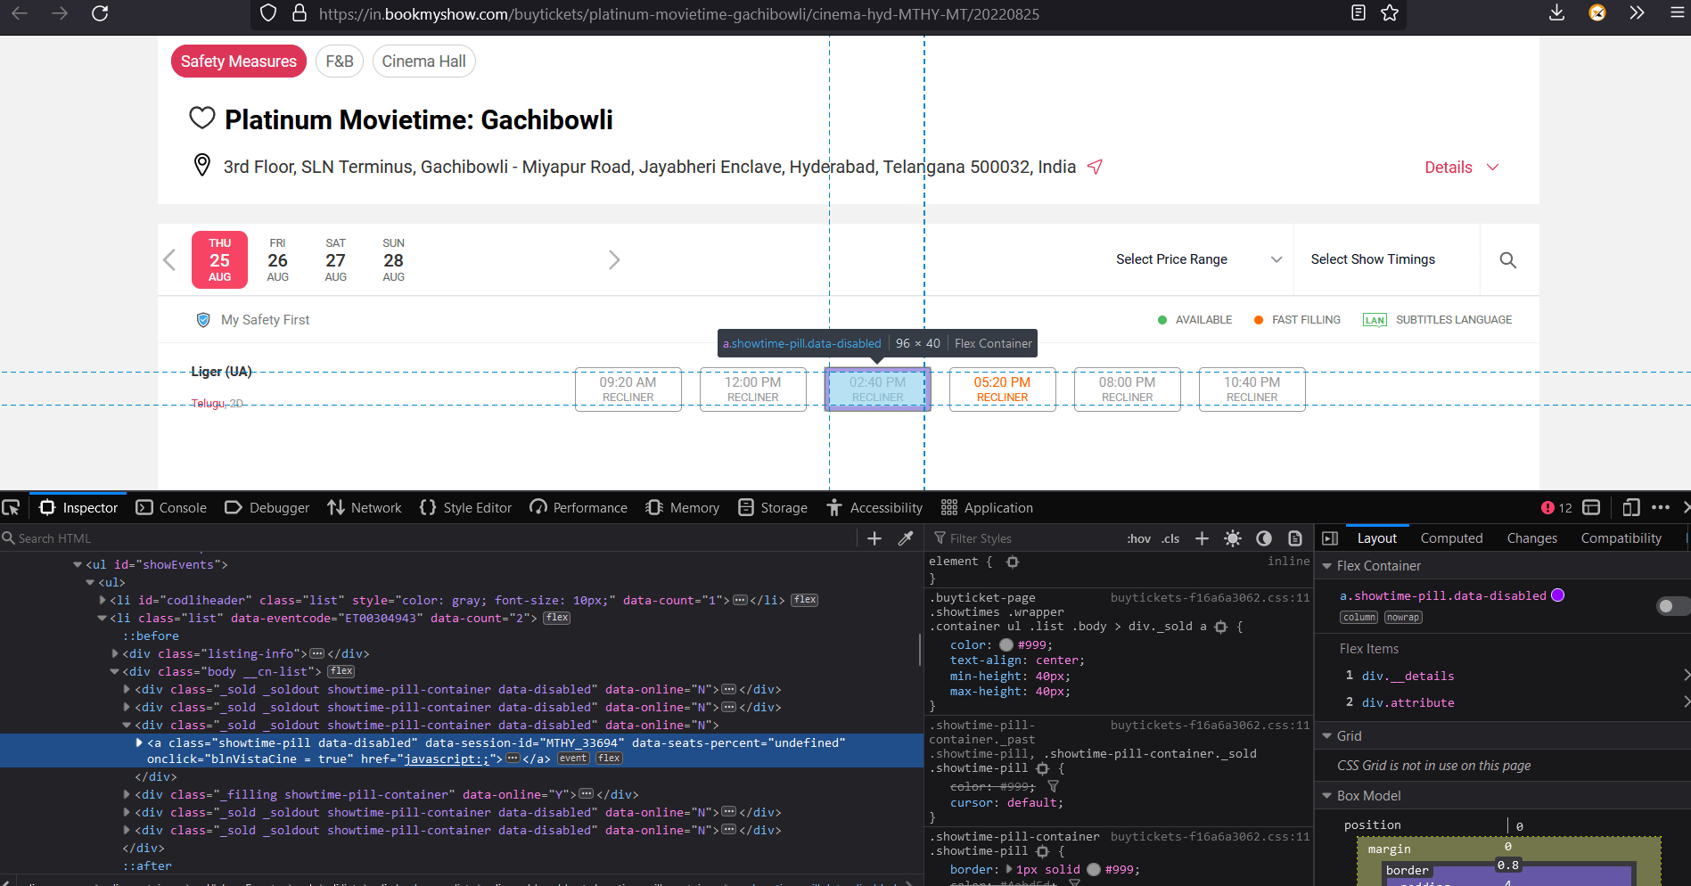Open the Firefox hamburger menu
The width and height of the screenshot is (1691, 886).
pos(1678,13)
